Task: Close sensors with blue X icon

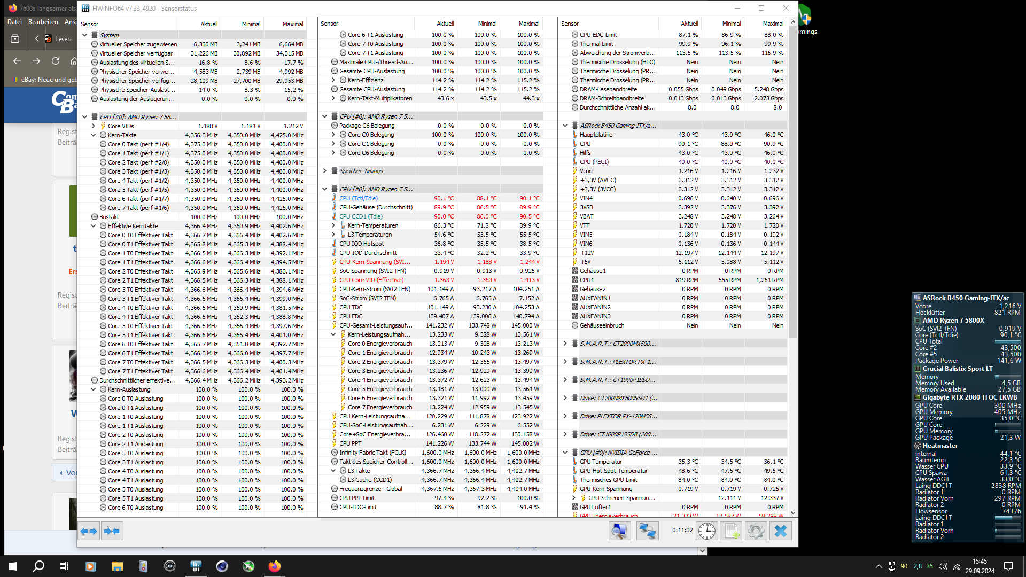Action: (x=780, y=531)
